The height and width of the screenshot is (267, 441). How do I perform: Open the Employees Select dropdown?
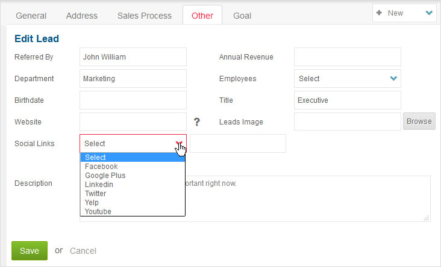[x=348, y=79]
